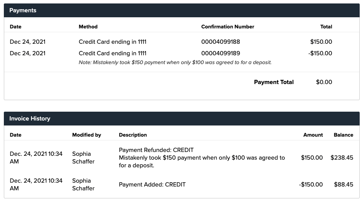Select the Confirmation Number column header
The image size is (362, 203).
click(227, 27)
